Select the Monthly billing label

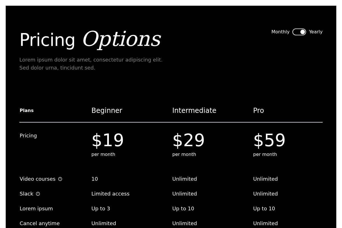[x=280, y=32]
